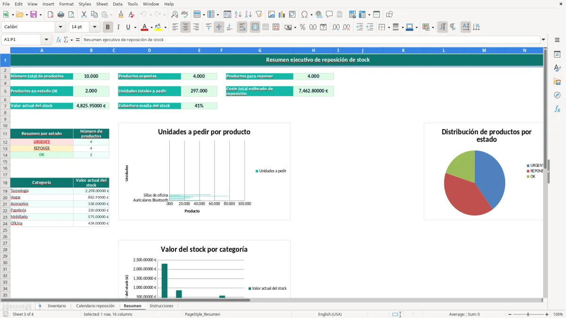Open the sidebar Navigator panel
Image resolution: width=566 pixels, height=318 pixels.
(557, 95)
